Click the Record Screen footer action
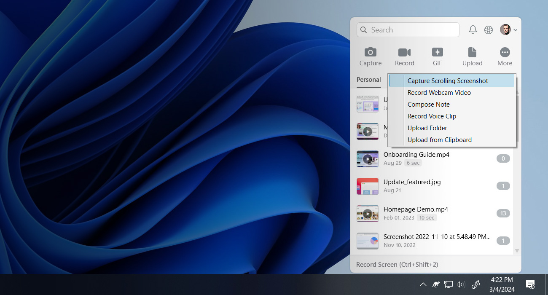Screen dimensions: 548x295 (x=397, y=264)
